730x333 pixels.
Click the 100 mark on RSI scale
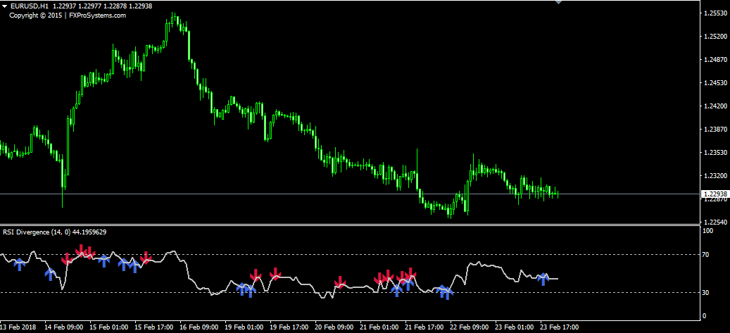click(709, 230)
